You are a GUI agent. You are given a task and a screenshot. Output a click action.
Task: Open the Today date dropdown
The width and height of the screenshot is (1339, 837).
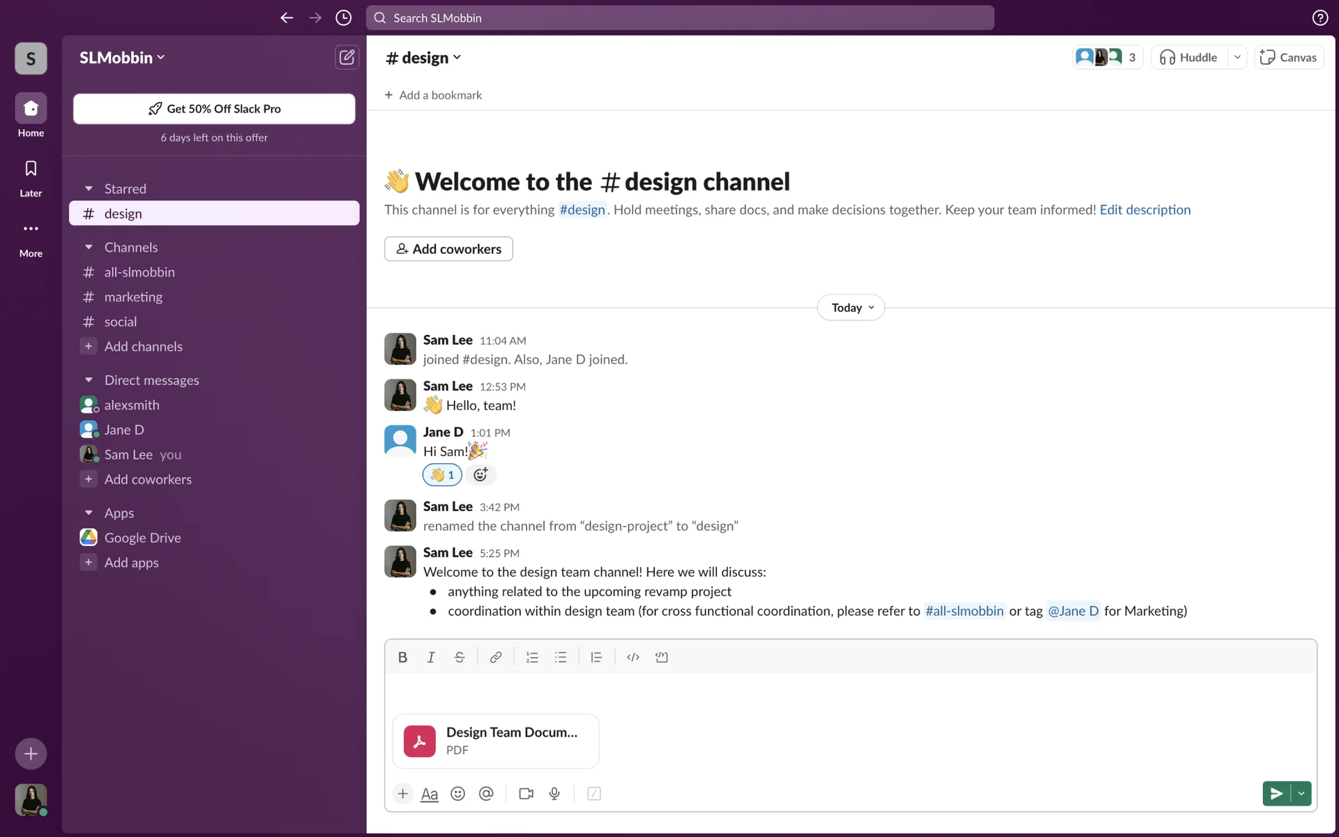(851, 308)
